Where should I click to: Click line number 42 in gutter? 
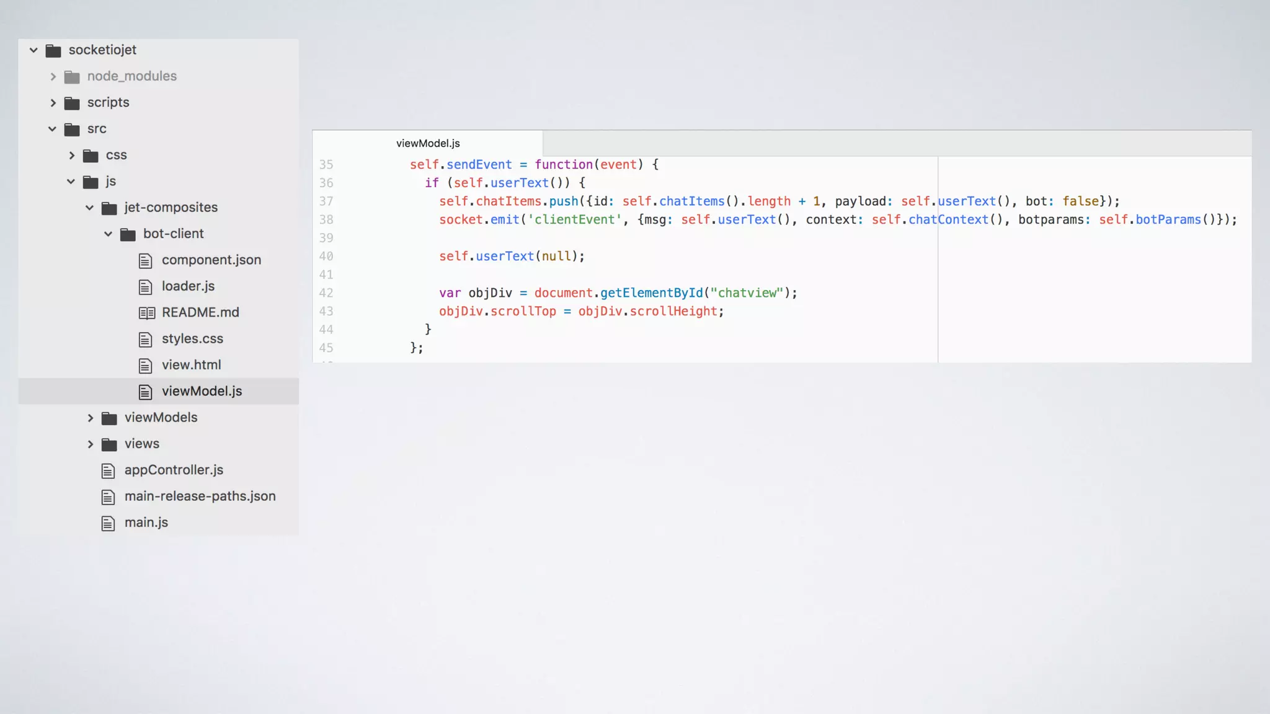(326, 293)
